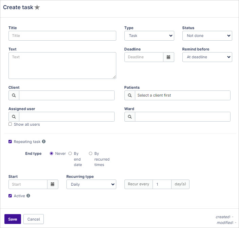Focus the Client search field
The image size is (239, 228).
(67, 95)
